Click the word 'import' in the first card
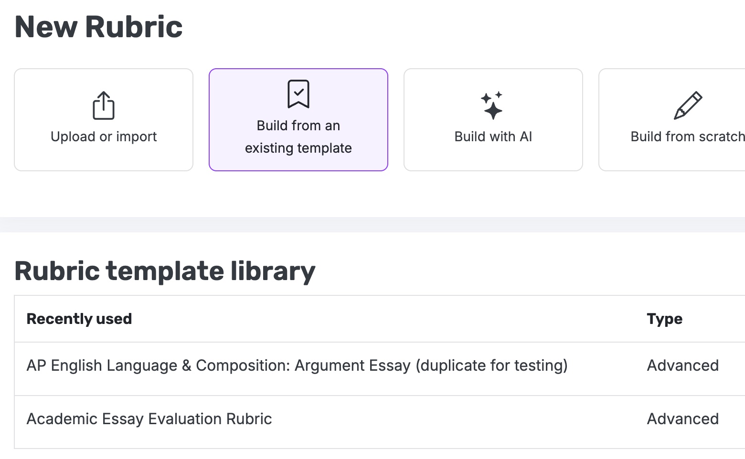745x459 pixels. pos(137,137)
